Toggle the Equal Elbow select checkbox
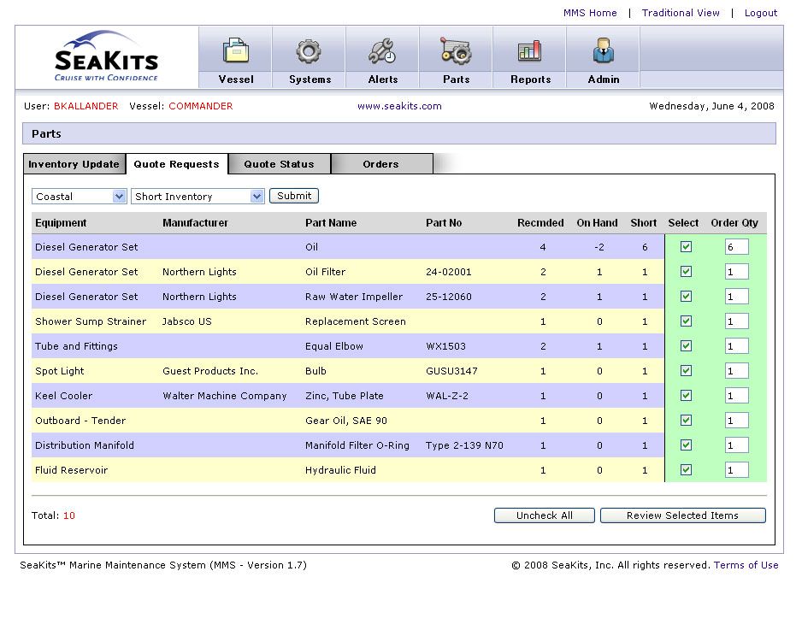The image size is (796, 636). 686,346
